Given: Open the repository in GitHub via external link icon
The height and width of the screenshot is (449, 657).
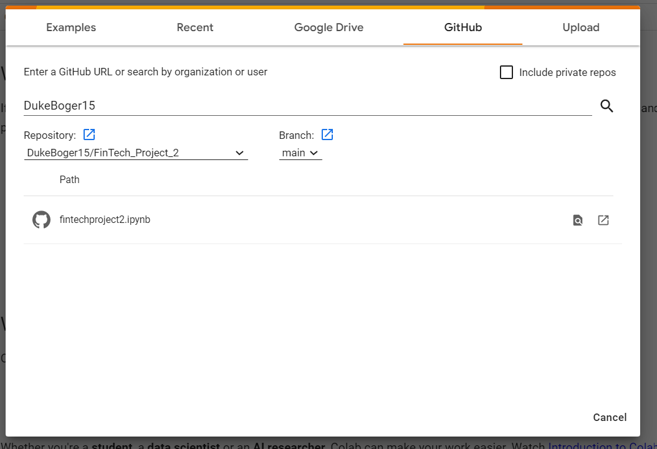Looking at the screenshot, I should [x=89, y=135].
